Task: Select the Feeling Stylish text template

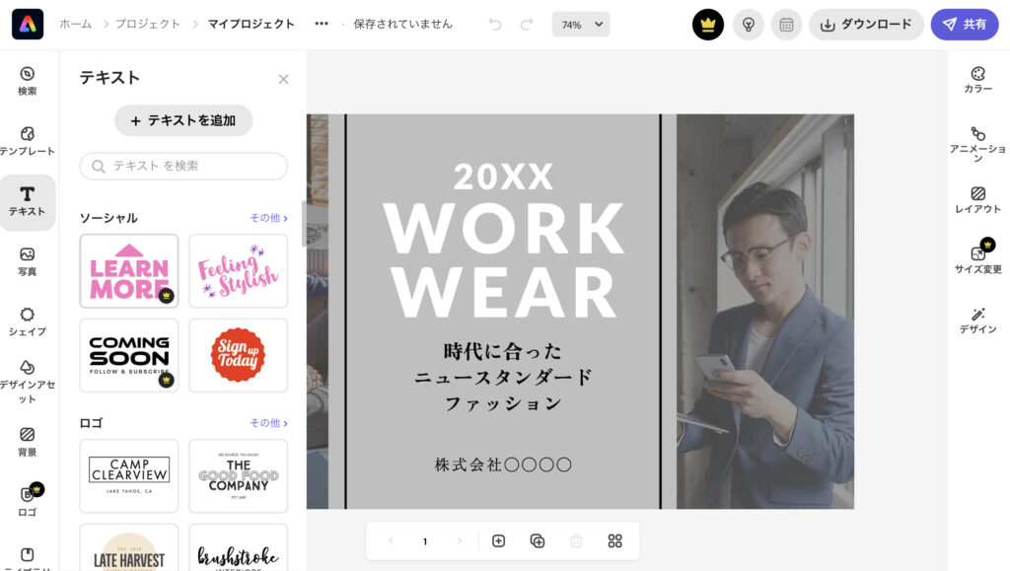Action: 239,271
